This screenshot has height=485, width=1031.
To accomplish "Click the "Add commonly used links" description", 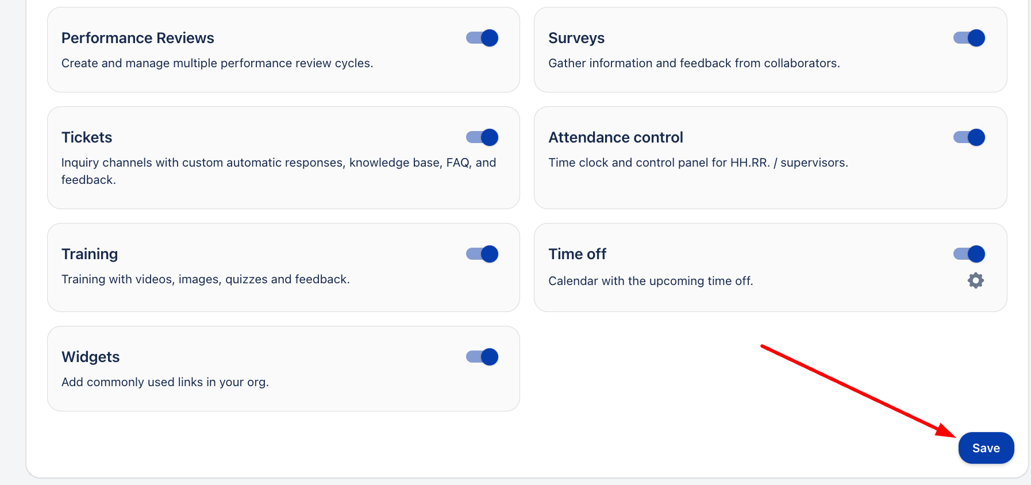I will (x=165, y=382).
